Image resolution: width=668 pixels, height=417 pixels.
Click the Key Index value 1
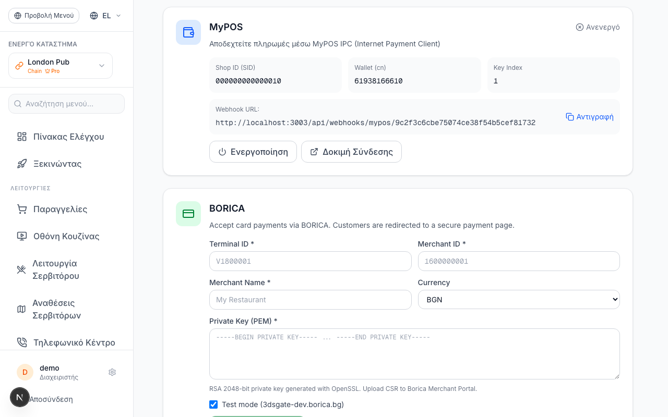coord(496,81)
